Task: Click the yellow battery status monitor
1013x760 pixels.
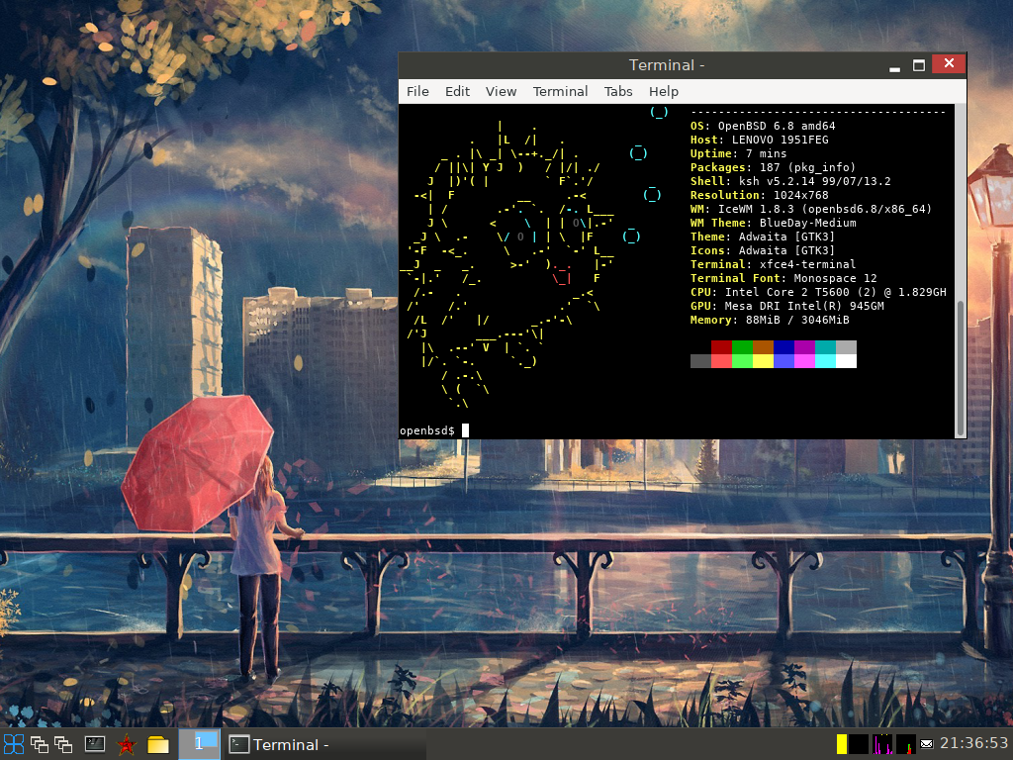Action: (842, 744)
